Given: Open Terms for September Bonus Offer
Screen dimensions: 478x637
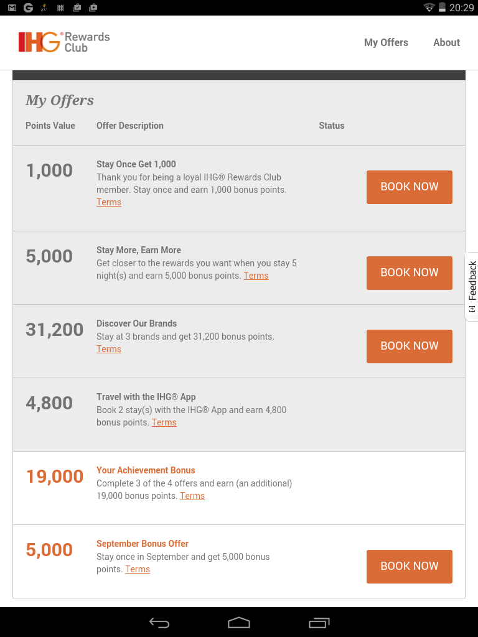Looking at the screenshot, I should click(138, 570).
